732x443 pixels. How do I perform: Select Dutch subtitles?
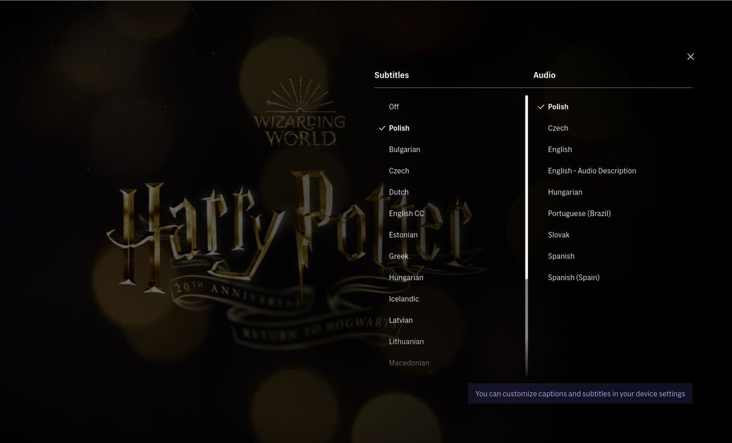[x=399, y=192]
